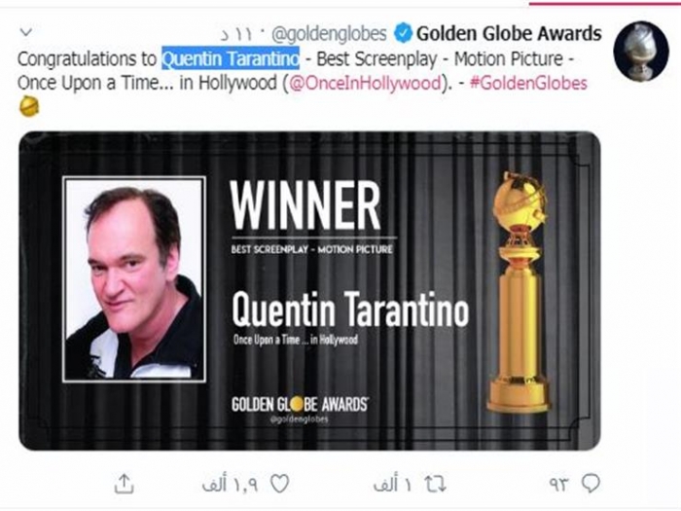Click the reply count number
Screen dimensions: 681x511
tap(559, 483)
